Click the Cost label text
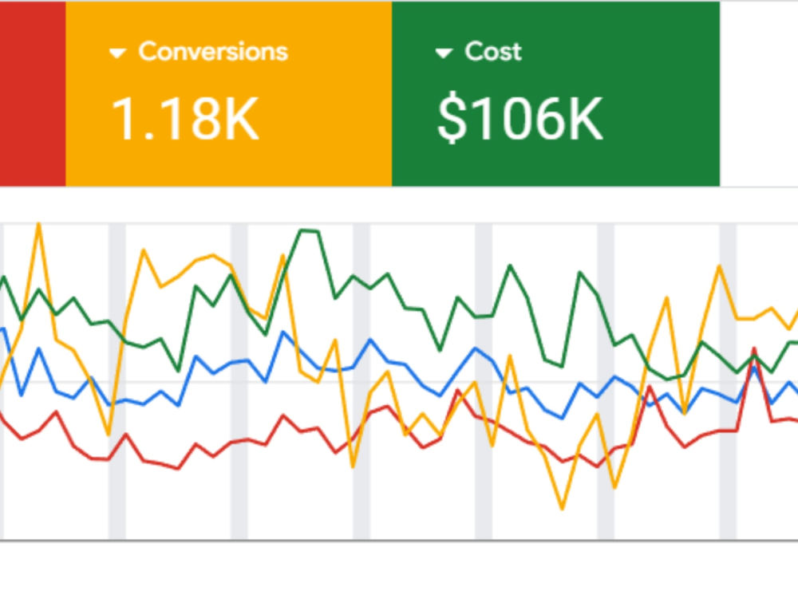This screenshot has height=598, width=798. tap(493, 51)
